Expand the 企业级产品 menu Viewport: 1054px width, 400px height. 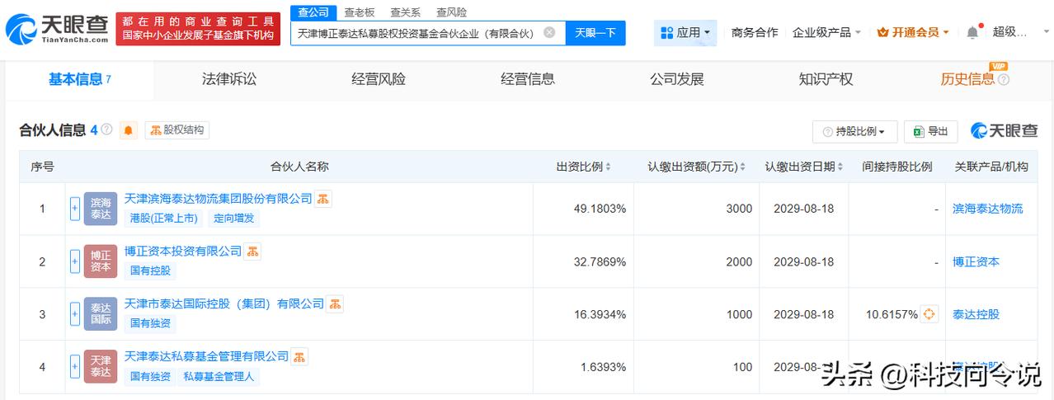tap(826, 33)
